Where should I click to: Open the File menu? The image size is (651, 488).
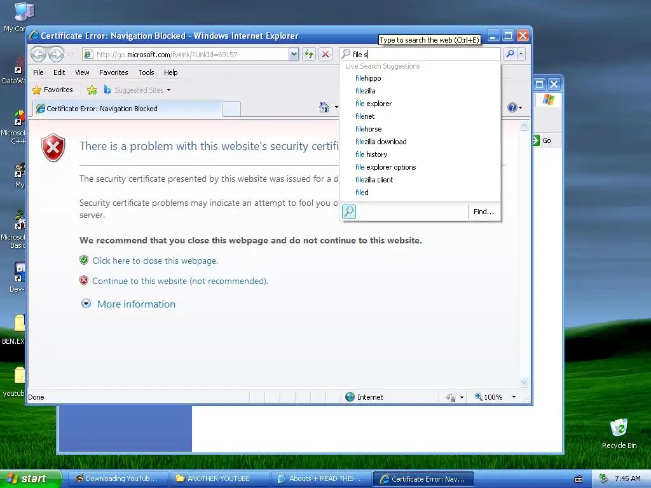pyautogui.click(x=38, y=72)
